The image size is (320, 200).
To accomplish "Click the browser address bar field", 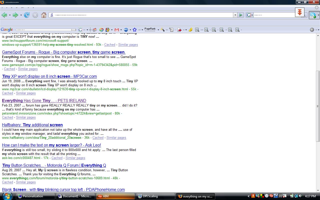I will point(141,15).
